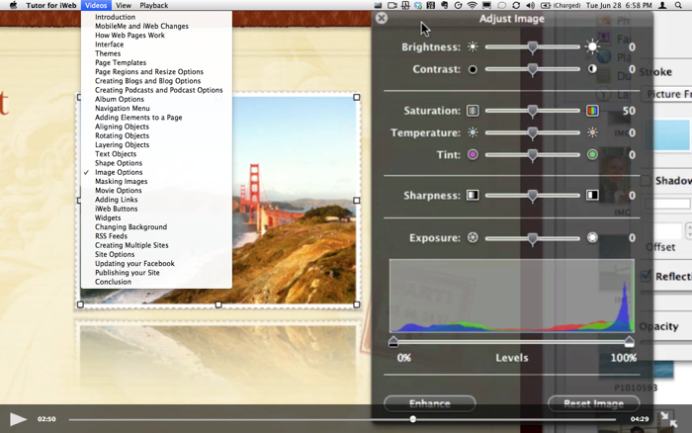
Task: Choose Movie Options in the Videos list
Action: click(119, 191)
